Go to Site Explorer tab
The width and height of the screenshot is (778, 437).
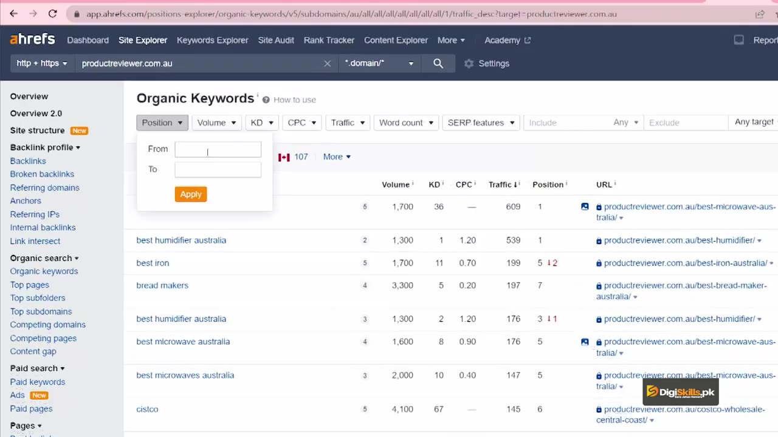point(143,40)
